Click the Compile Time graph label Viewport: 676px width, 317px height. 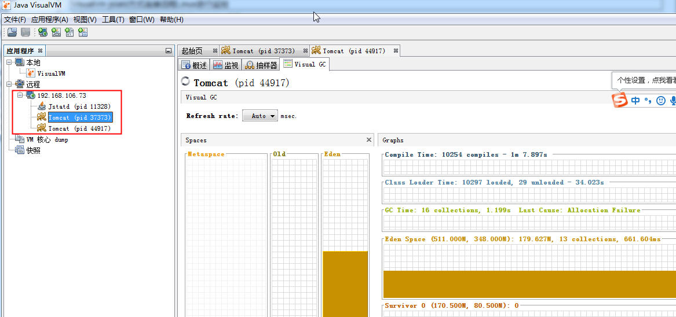pos(466,154)
